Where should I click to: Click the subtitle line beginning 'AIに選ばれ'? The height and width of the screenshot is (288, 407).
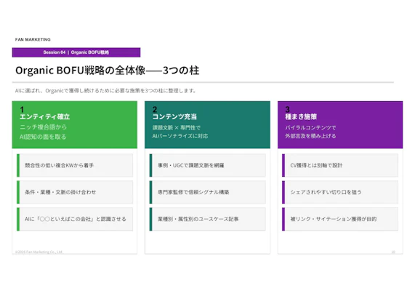(x=105, y=91)
